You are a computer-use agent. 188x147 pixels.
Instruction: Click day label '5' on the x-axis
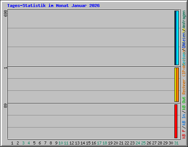pyautogui.click(x=34, y=143)
